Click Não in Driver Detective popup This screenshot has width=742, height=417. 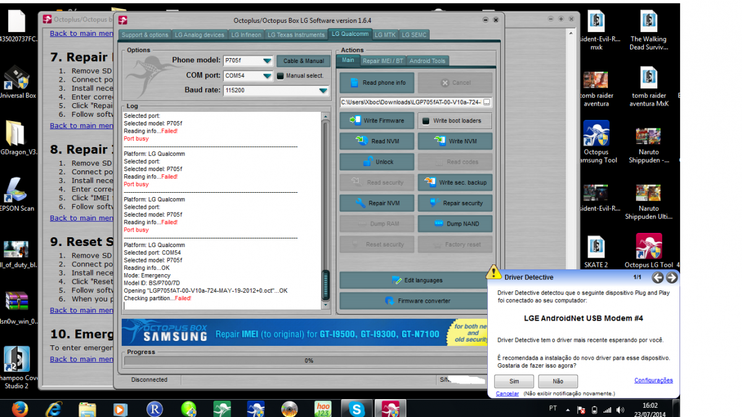(558, 381)
